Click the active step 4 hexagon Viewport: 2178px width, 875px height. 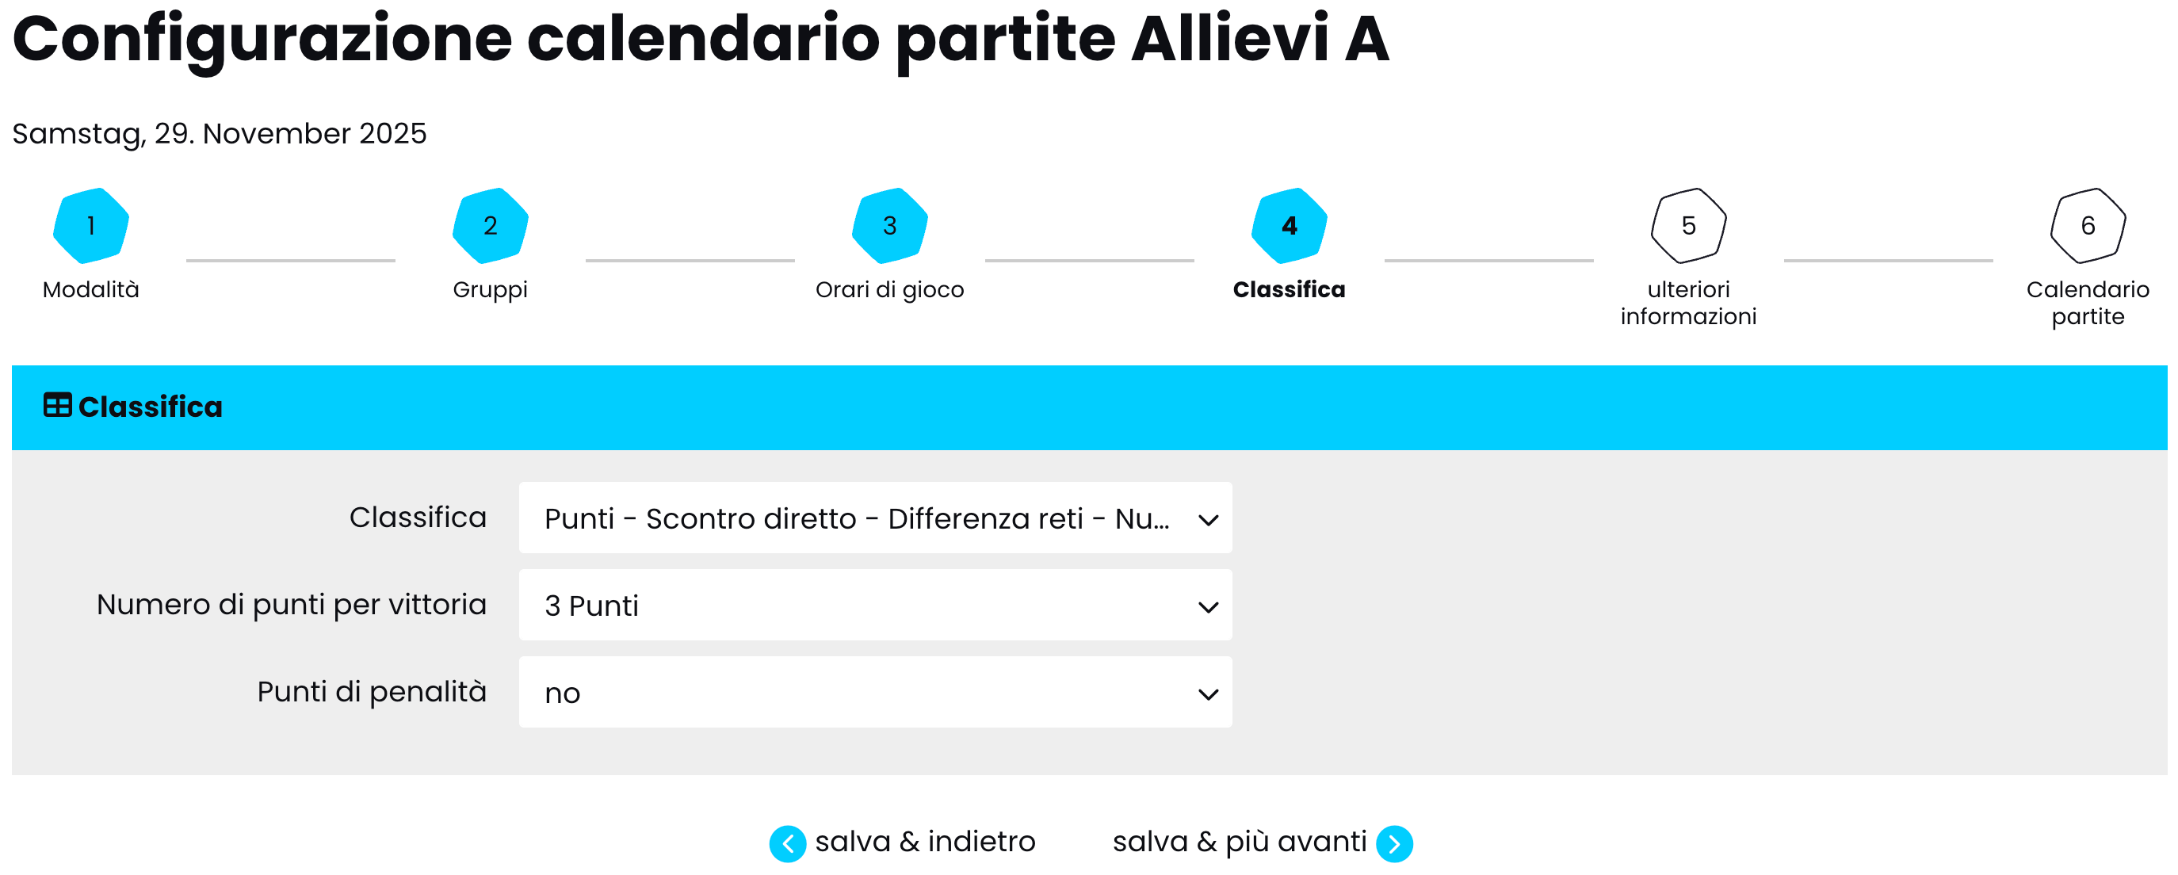[x=1289, y=226]
